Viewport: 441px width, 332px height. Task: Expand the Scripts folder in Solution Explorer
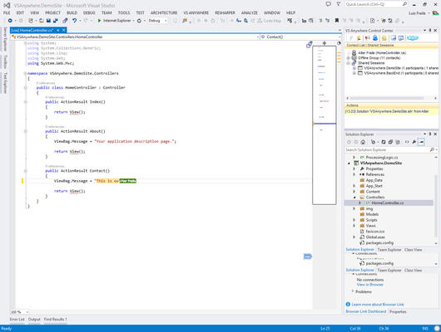pyautogui.click(x=354, y=220)
